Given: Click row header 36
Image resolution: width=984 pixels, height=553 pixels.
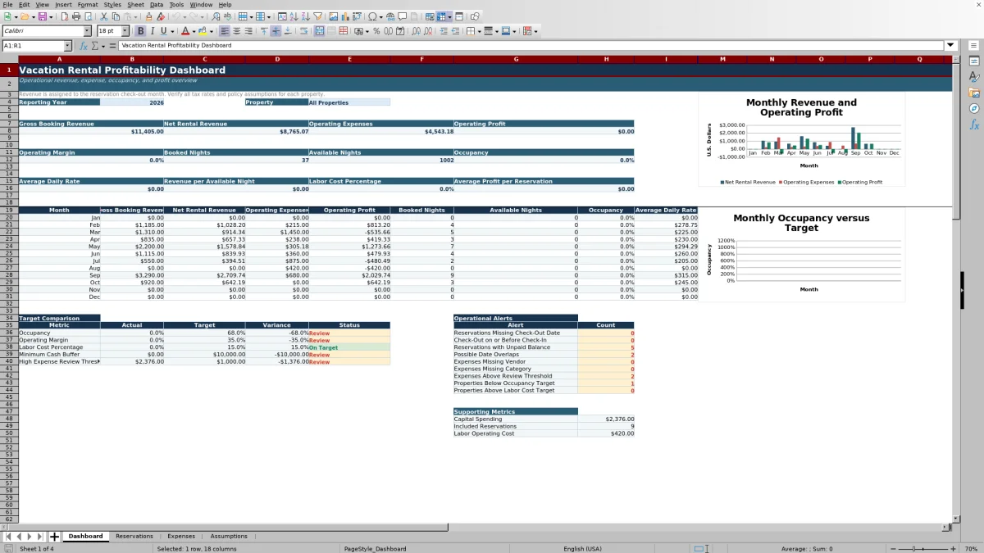Looking at the screenshot, I should 9,333.
